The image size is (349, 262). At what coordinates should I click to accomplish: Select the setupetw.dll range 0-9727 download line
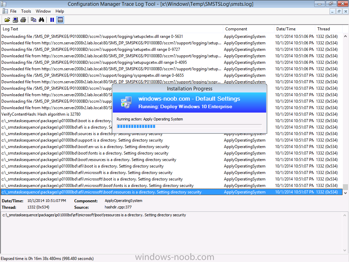171,49
